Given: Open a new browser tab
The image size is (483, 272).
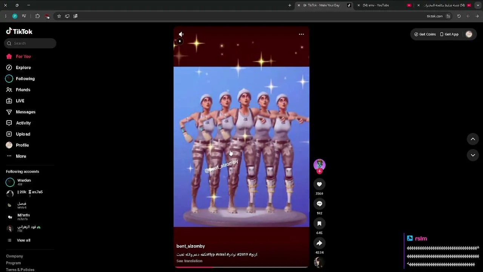Looking at the screenshot, I should [290, 5].
